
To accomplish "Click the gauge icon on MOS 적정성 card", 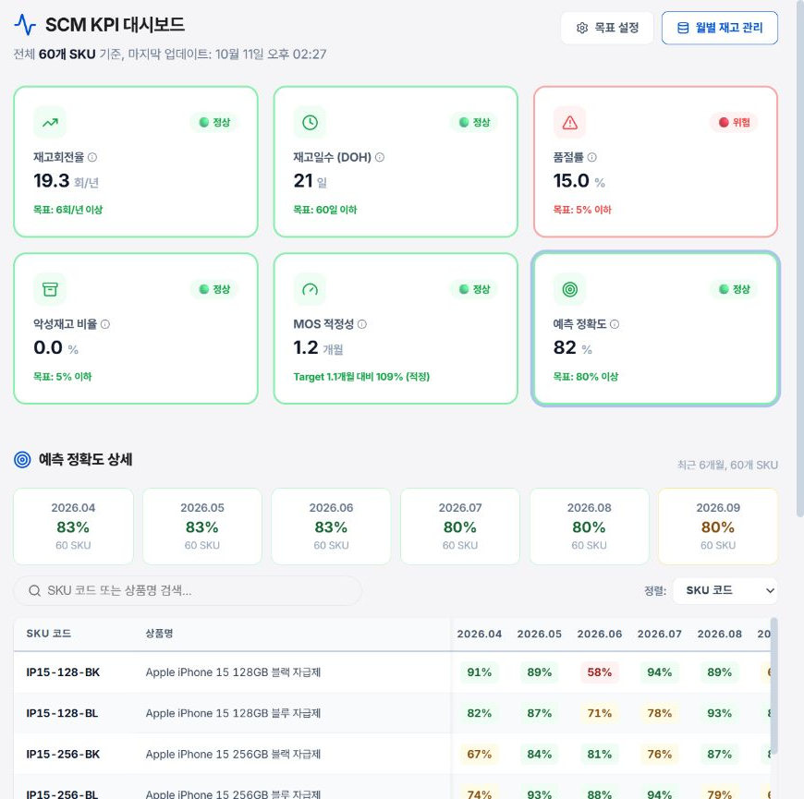I will 310,289.
